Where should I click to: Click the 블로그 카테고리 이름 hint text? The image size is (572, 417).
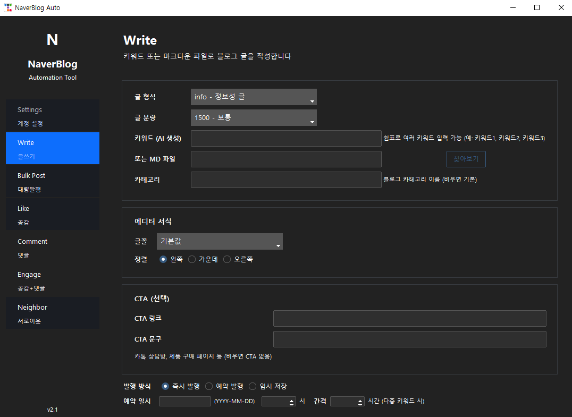point(430,180)
